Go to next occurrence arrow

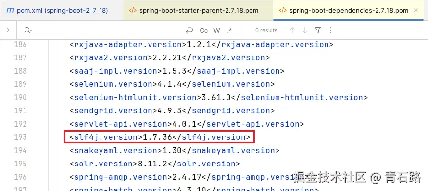[x=305, y=30]
